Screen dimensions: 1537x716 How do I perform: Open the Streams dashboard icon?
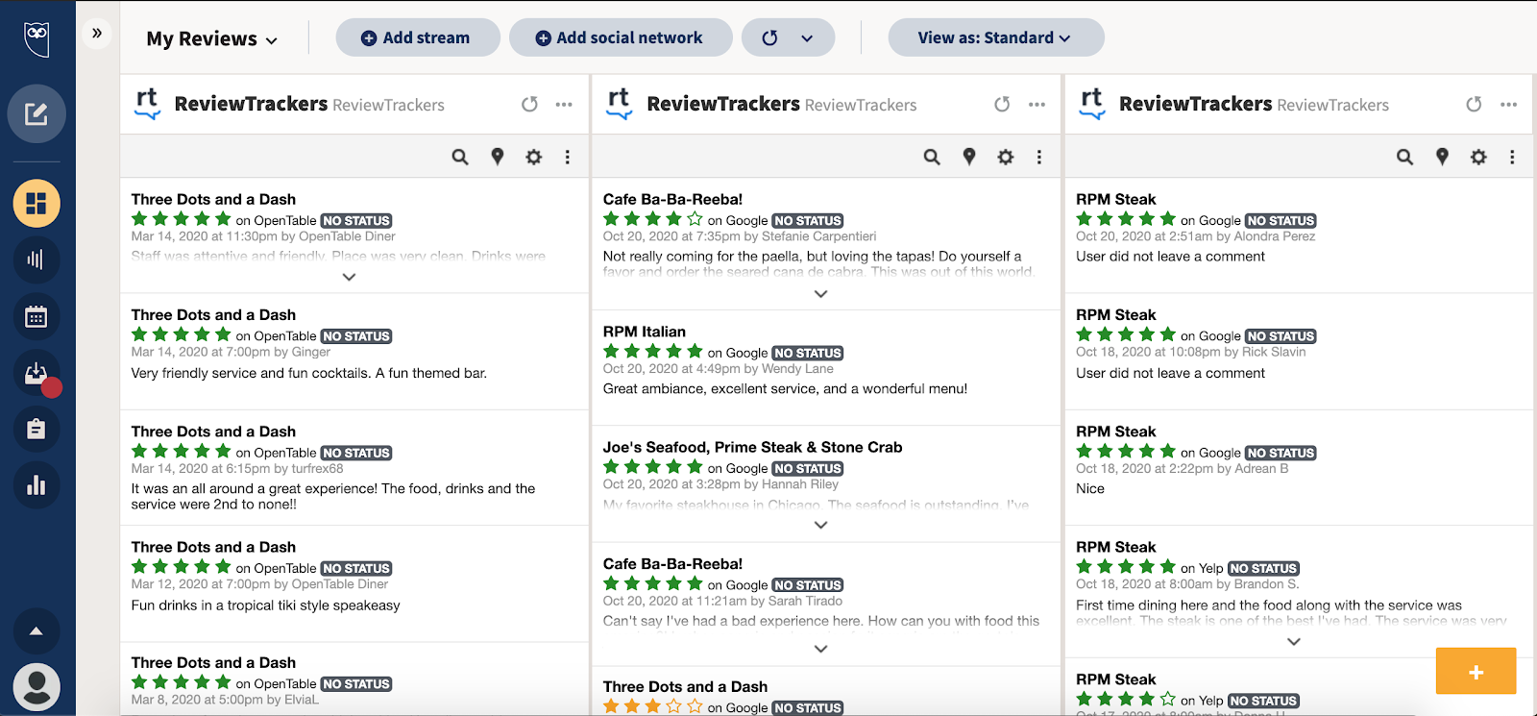(x=37, y=204)
